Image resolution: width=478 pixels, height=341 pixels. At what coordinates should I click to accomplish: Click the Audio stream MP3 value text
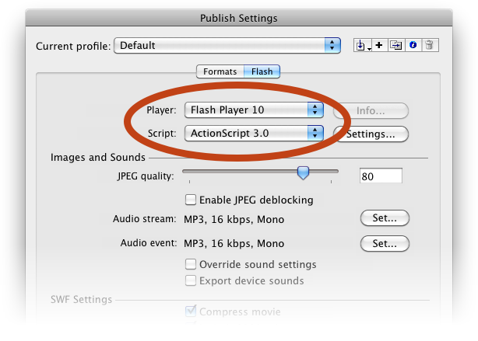[x=234, y=219]
